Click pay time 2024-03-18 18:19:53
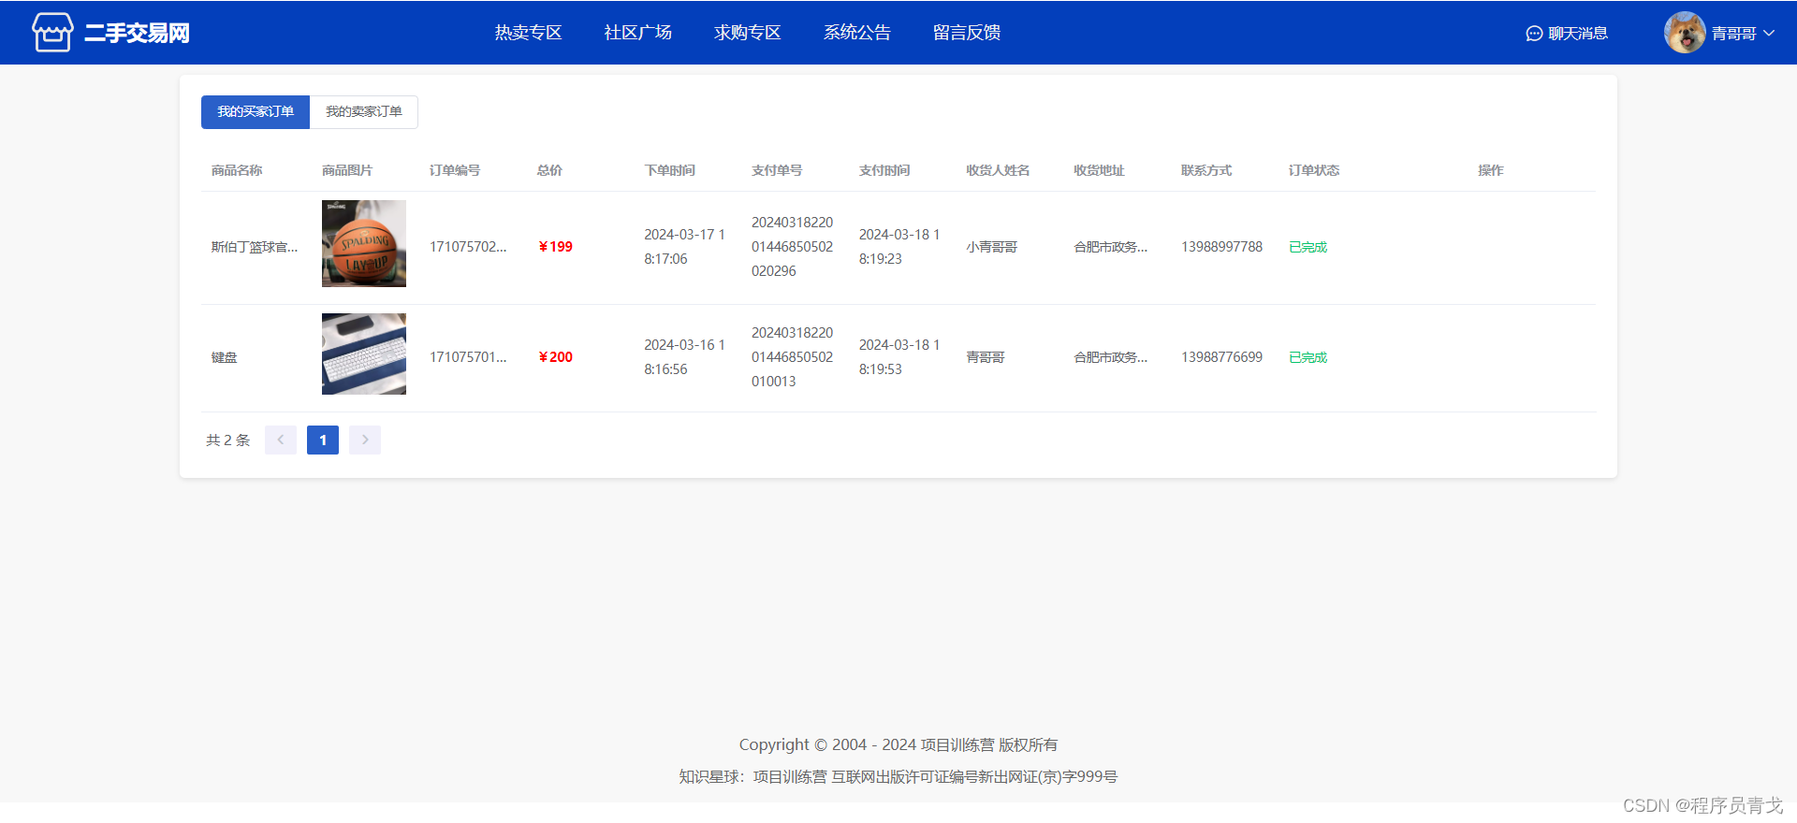 pos(899,357)
